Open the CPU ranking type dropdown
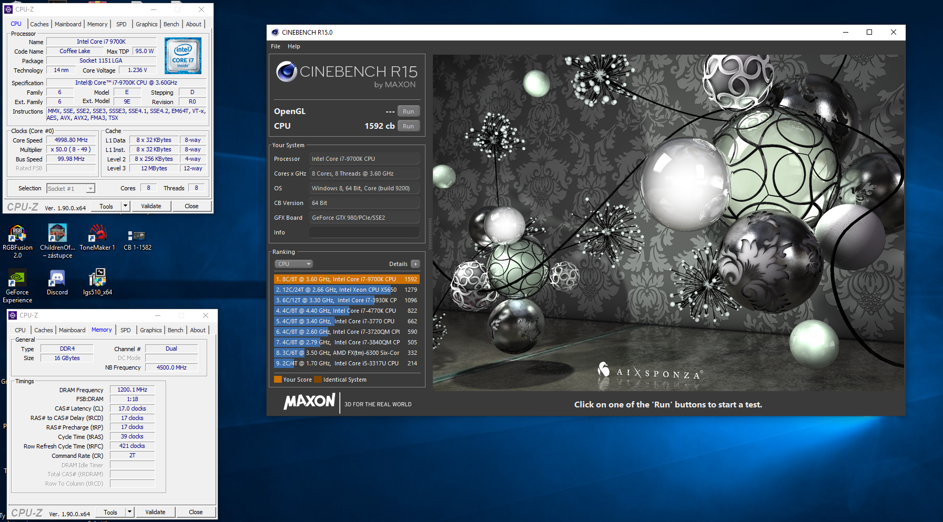This screenshot has width=943, height=522. (x=293, y=264)
